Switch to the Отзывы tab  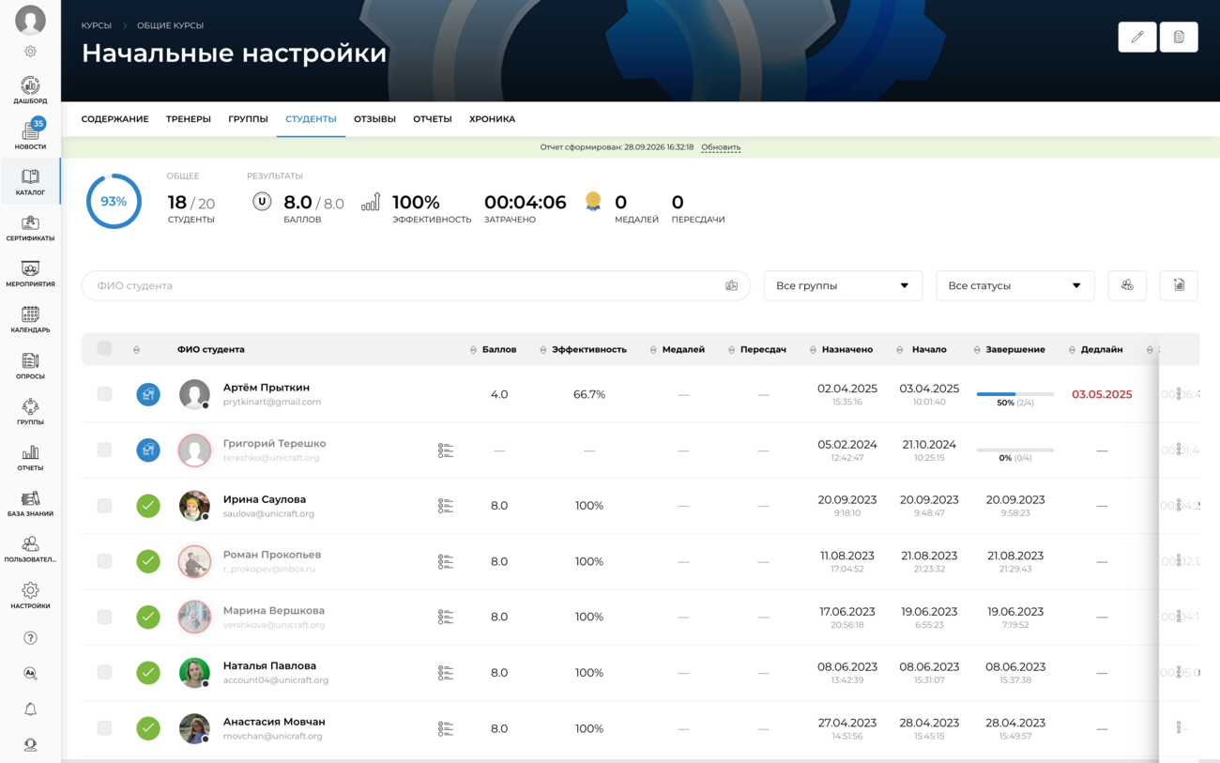[x=374, y=119]
